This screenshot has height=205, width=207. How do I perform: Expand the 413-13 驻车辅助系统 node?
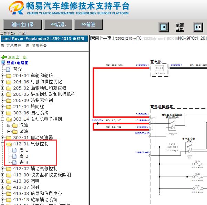[x=2, y=200]
